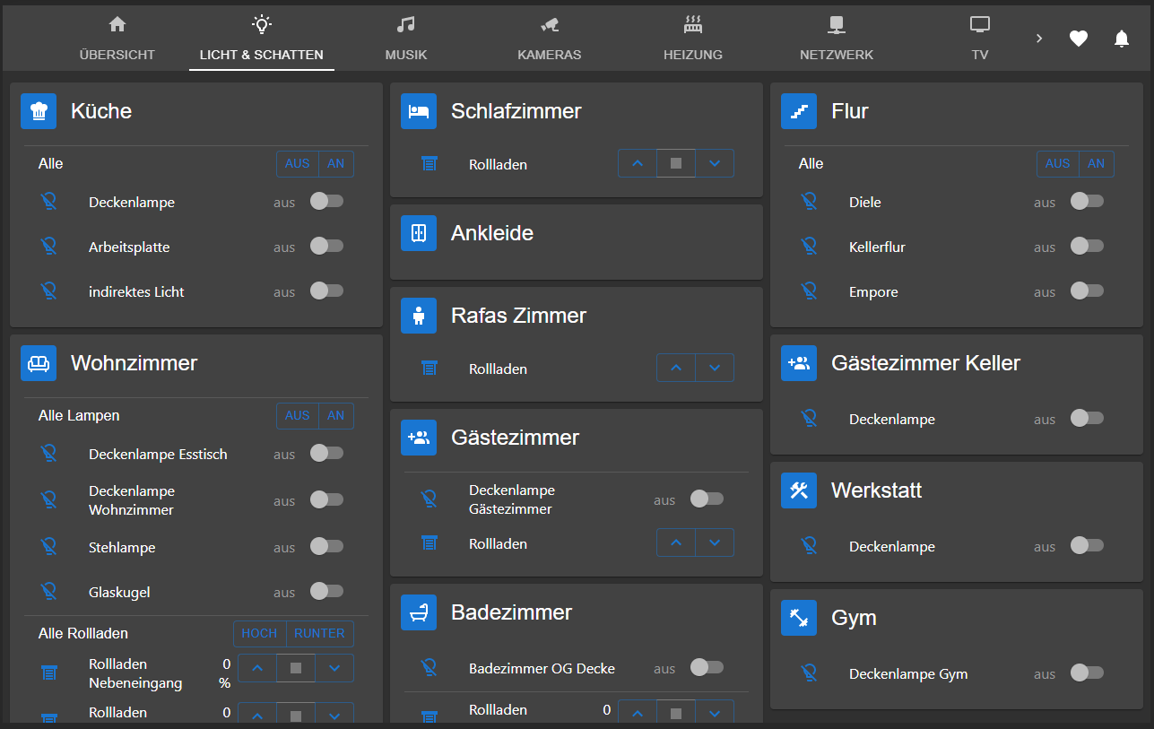The height and width of the screenshot is (729, 1154).
Task: Open the notifications bell
Action: tap(1122, 39)
